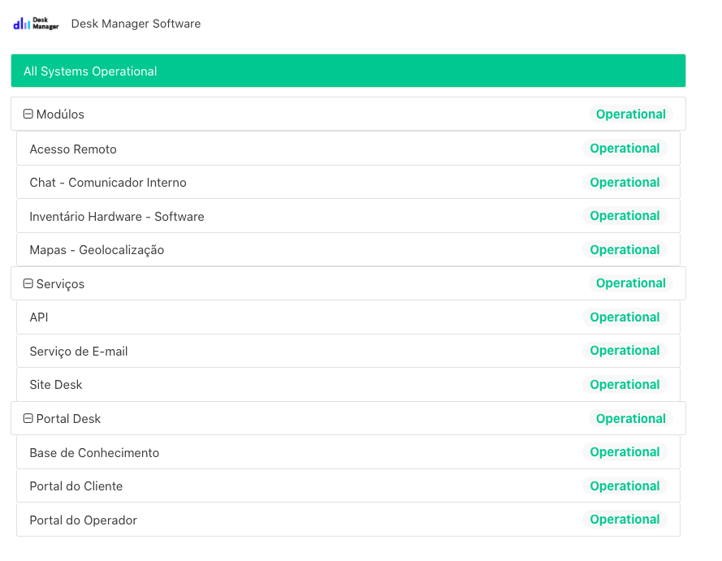This screenshot has height=561, width=722.
Task: Select the API component text
Action: pos(39,317)
